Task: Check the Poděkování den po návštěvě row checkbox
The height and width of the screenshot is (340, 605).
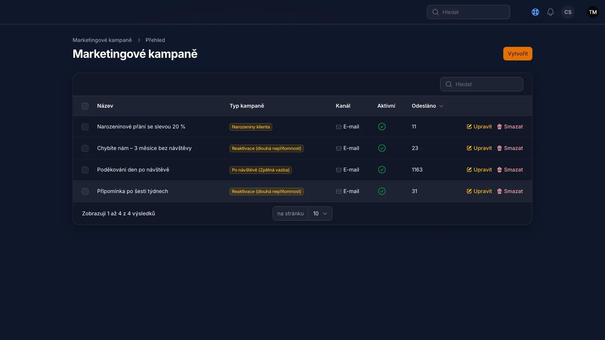Action: pyautogui.click(x=85, y=170)
